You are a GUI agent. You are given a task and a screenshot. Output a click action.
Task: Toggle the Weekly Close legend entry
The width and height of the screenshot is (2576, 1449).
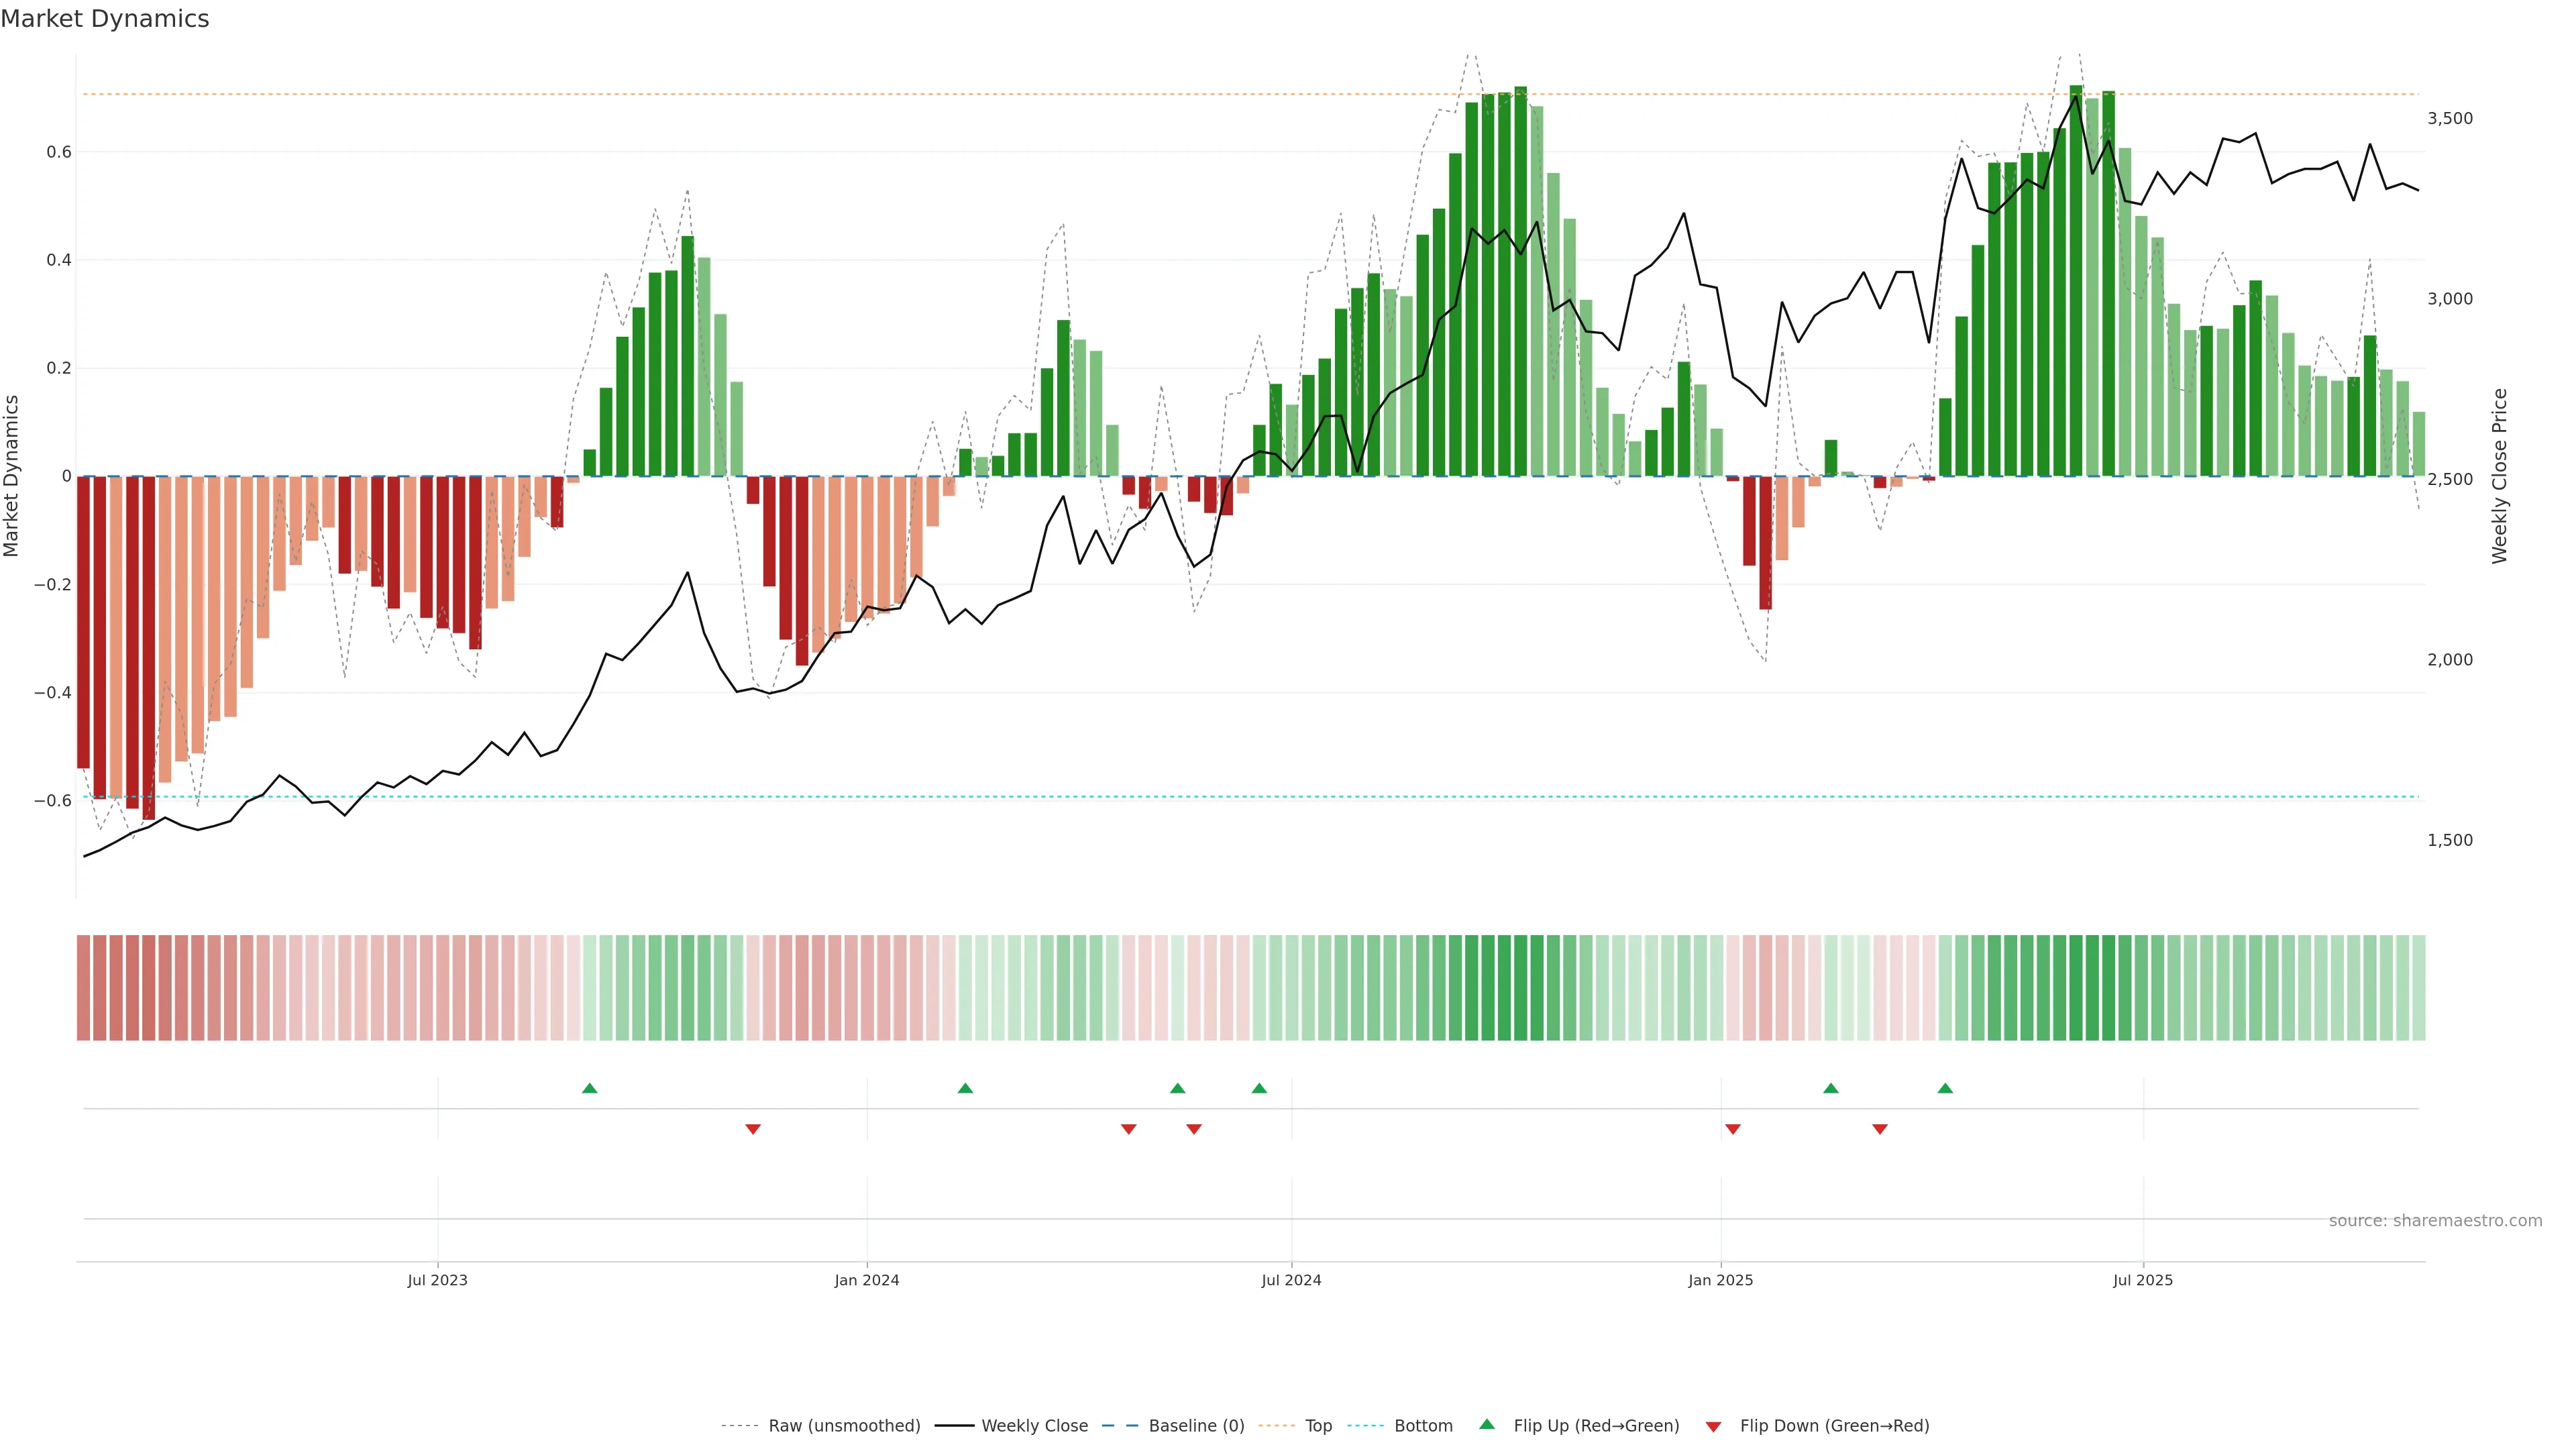(x=1034, y=1426)
